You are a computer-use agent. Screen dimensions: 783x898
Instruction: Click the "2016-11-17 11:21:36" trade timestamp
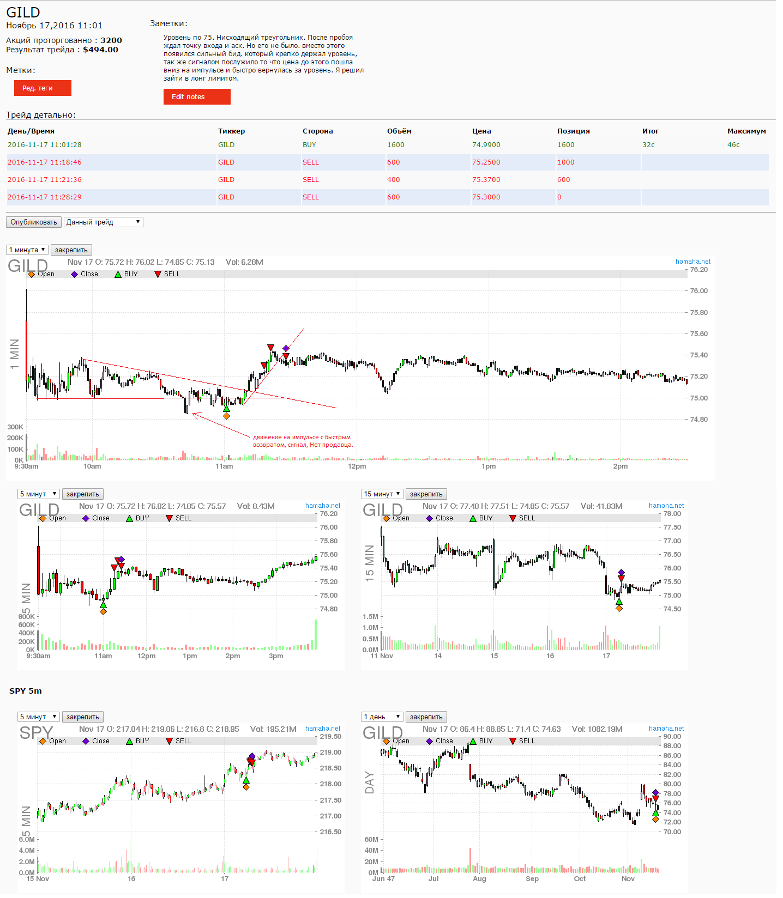pos(45,180)
